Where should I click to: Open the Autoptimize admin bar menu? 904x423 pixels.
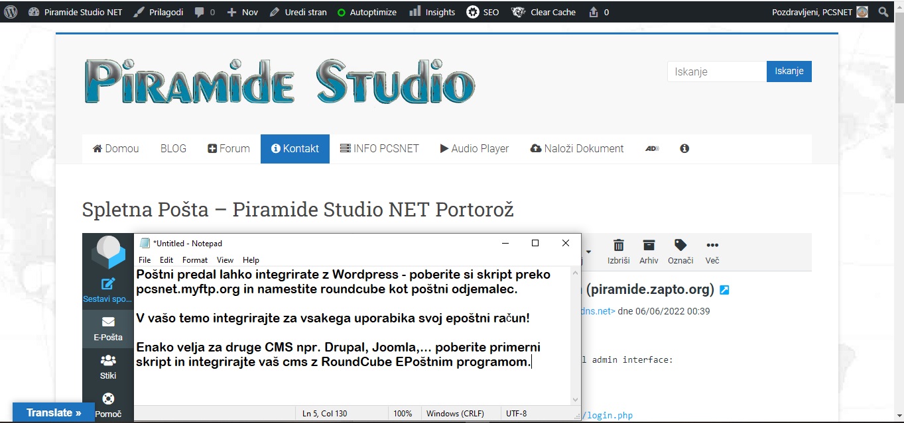pos(367,12)
